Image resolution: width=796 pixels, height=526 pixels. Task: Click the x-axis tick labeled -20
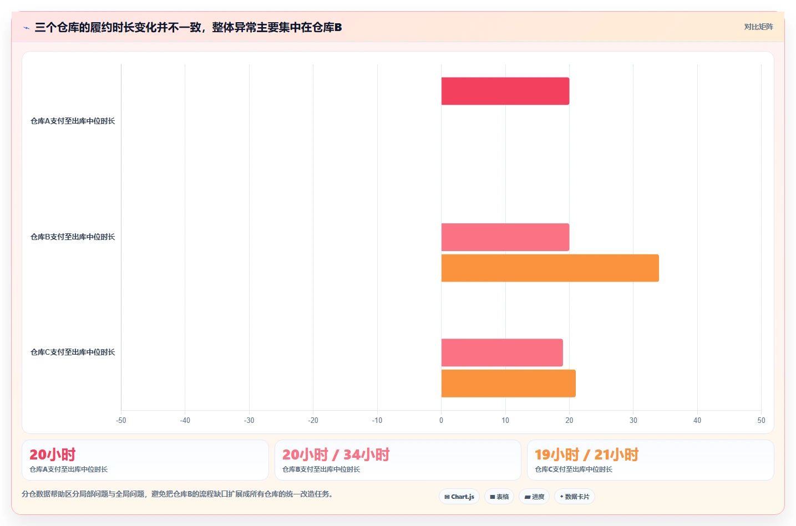(x=313, y=420)
